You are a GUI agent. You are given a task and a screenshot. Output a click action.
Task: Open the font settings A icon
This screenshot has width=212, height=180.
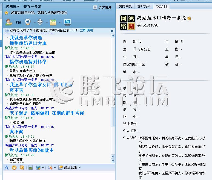(x=7, y=167)
